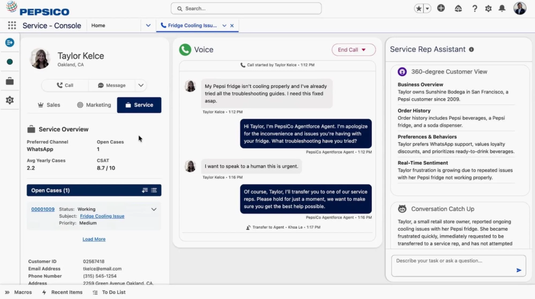
Task: Click Taylor Kelce's profile photo
Action: coord(40,58)
